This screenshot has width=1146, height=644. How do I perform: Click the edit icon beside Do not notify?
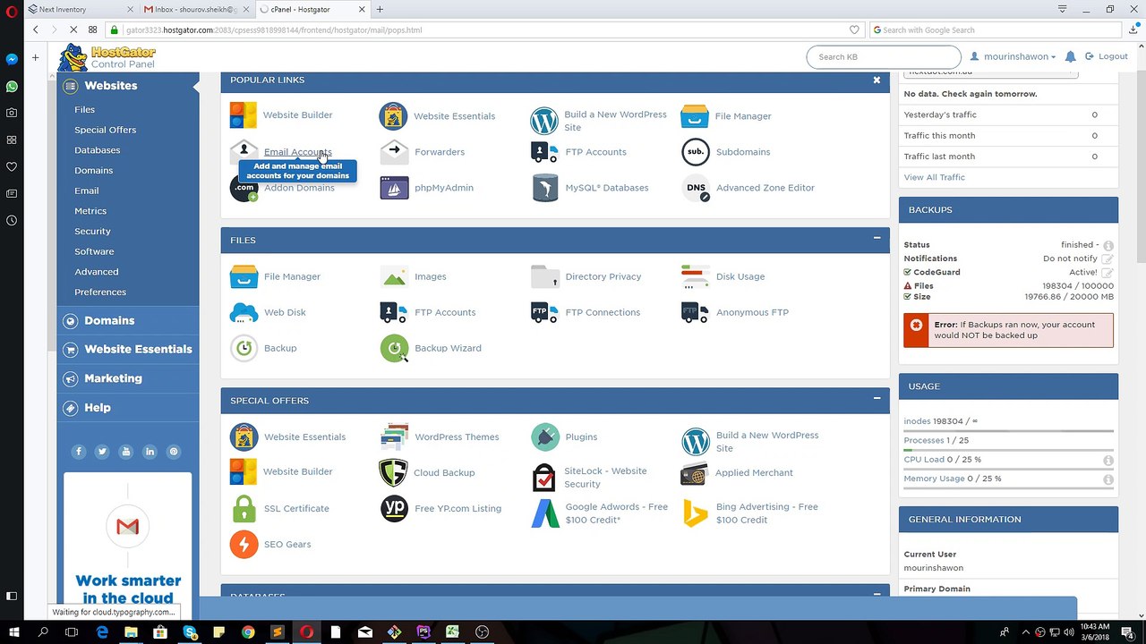(x=1108, y=258)
